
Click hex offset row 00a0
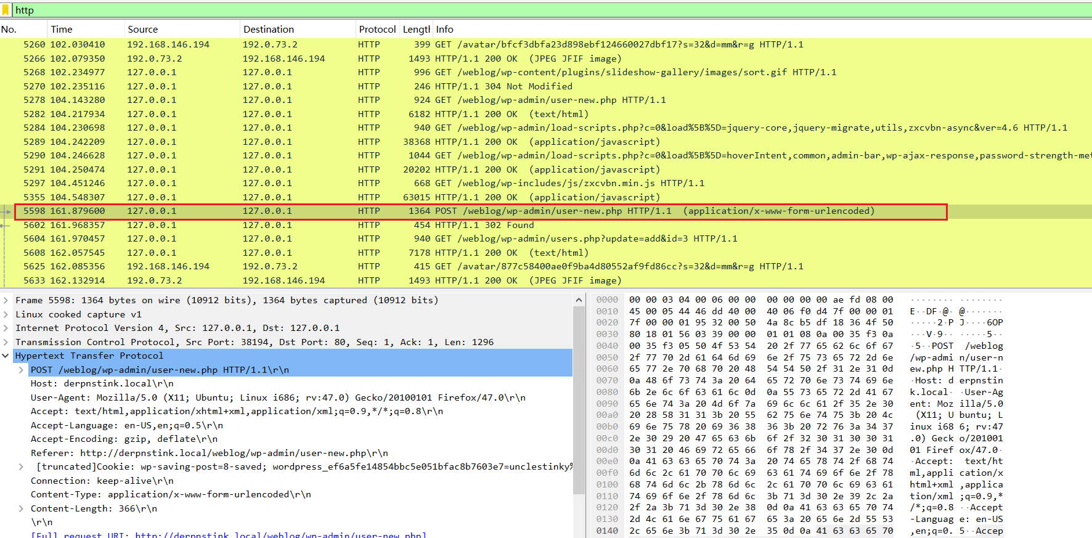[607, 415]
